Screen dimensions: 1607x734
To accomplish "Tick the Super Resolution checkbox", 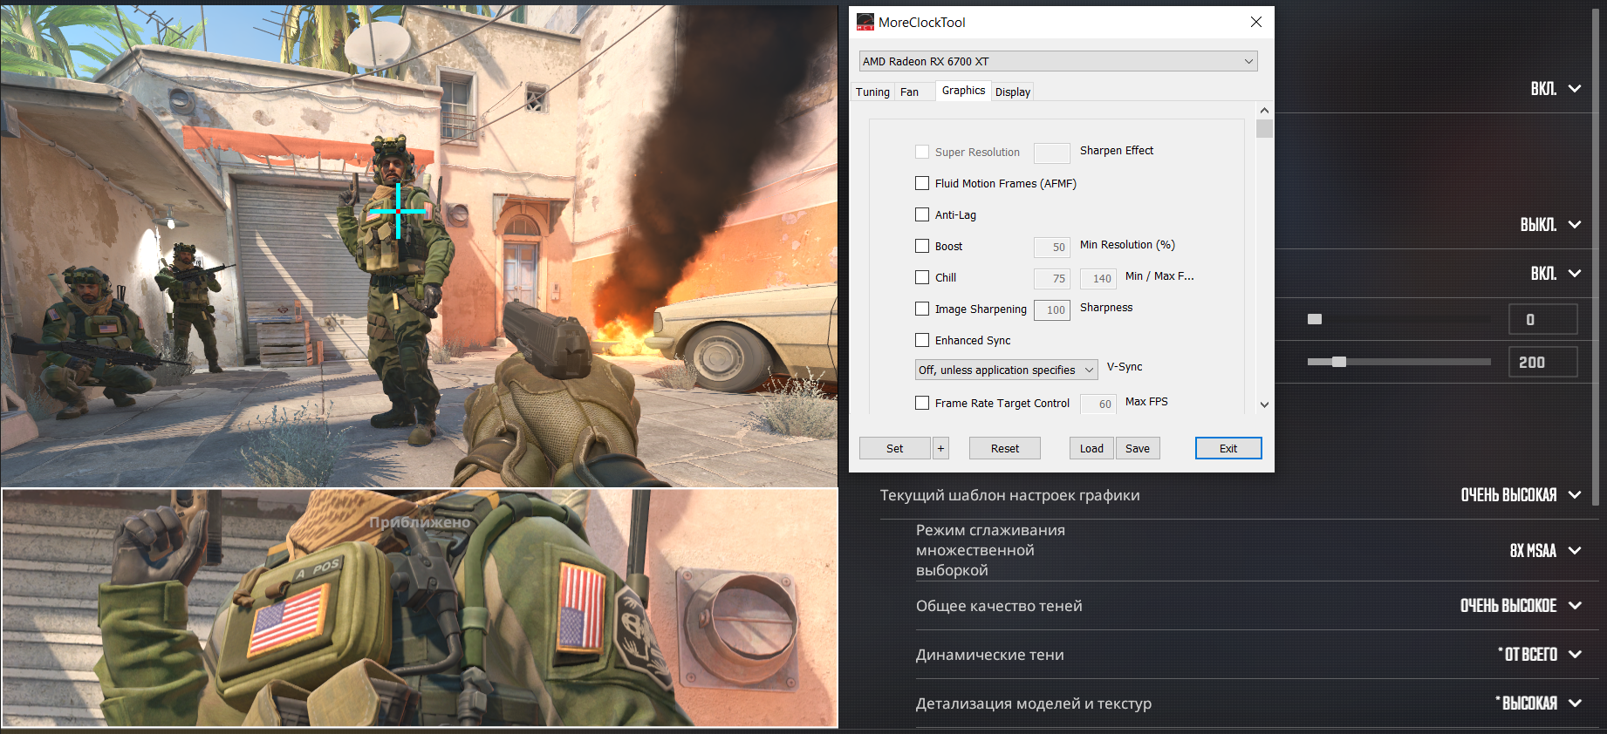I will coord(922,152).
